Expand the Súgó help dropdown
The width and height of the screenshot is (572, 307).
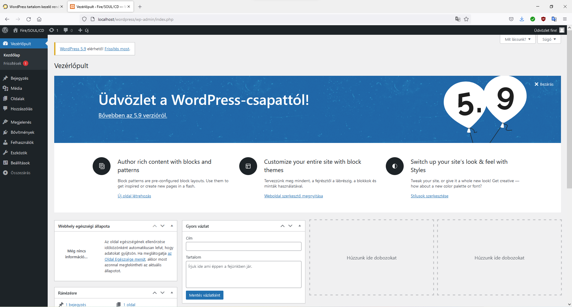tap(549, 39)
